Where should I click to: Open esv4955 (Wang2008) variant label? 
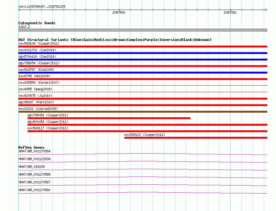click(35, 89)
